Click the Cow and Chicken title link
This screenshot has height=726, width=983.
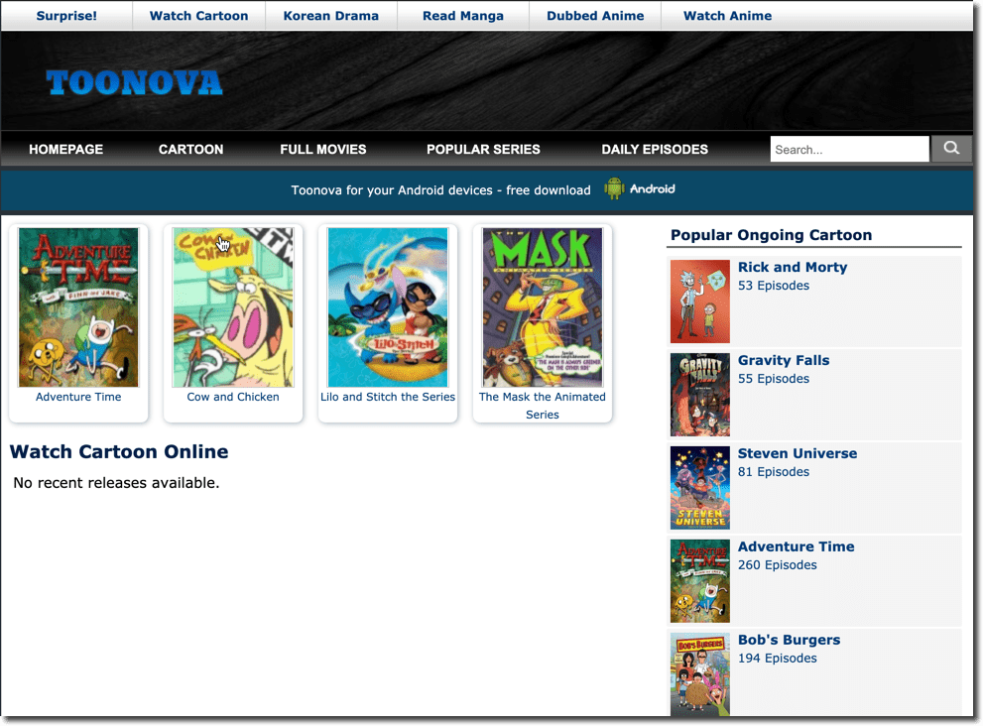coord(233,397)
